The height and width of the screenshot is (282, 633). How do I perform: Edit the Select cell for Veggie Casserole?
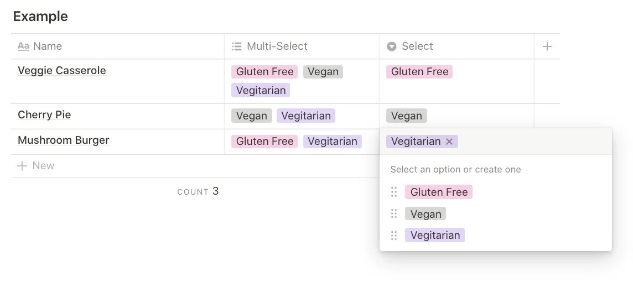[x=456, y=81]
